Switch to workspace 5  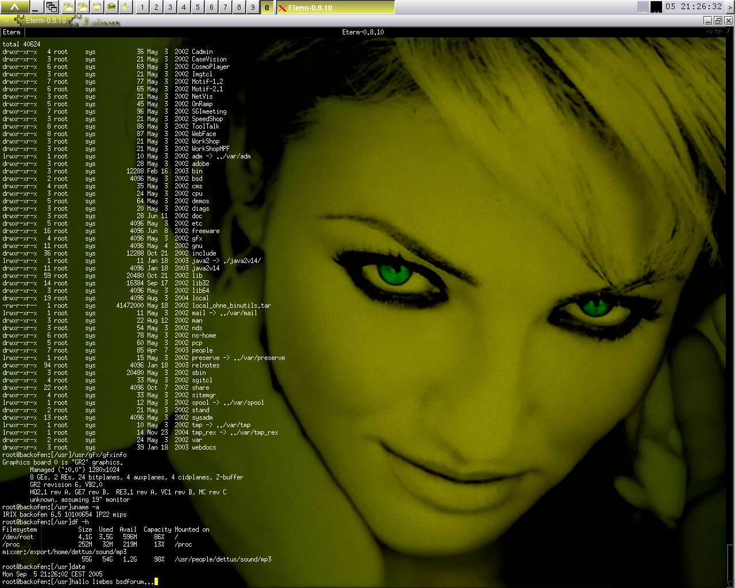[198, 7]
